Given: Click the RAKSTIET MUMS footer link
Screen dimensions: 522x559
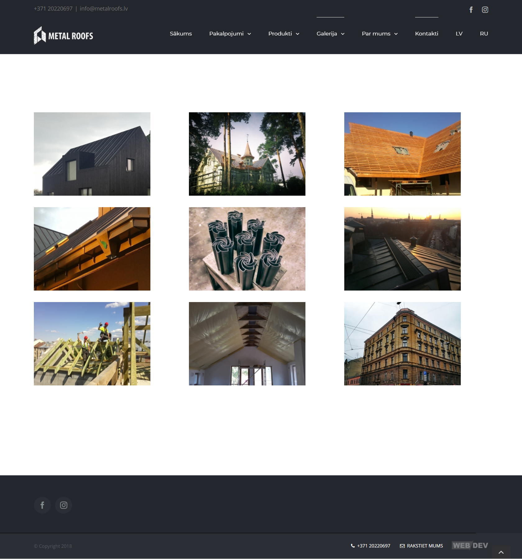Looking at the screenshot, I should (x=421, y=546).
